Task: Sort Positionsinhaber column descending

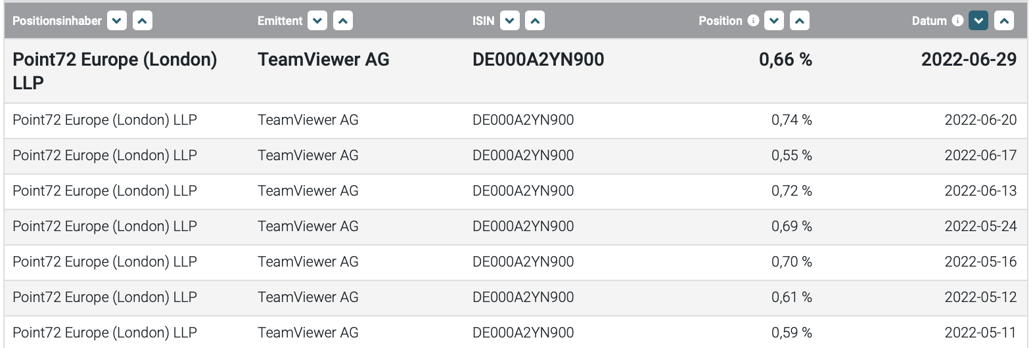Action: coord(117,21)
